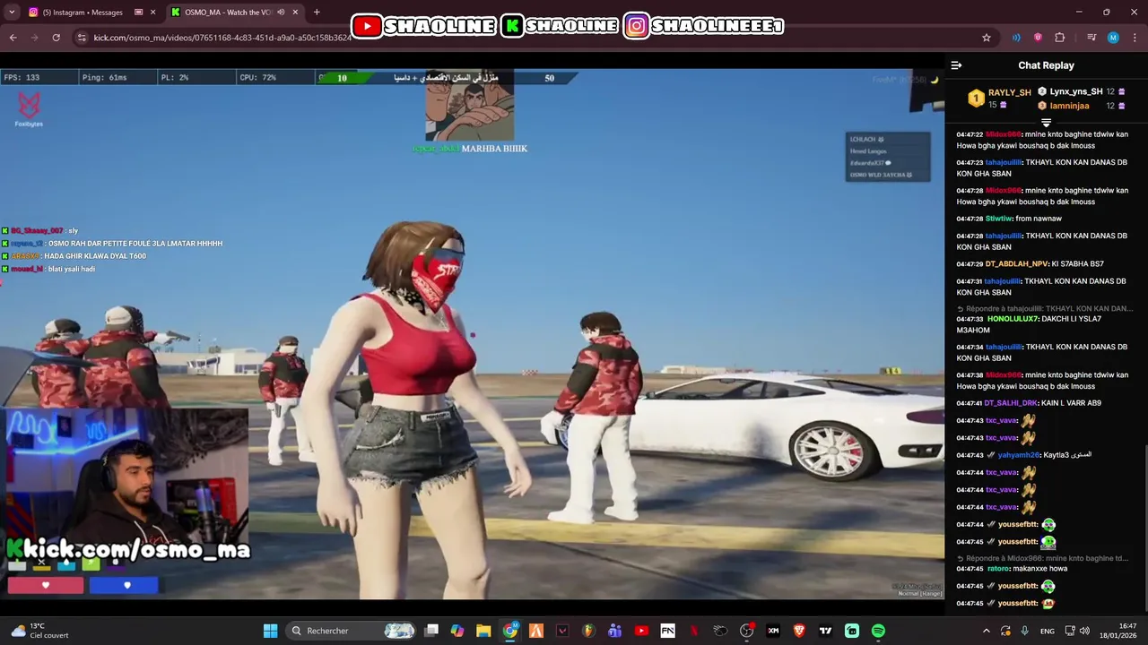Image resolution: width=1148 pixels, height=645 pixels.
Task: Close the OSMO_MA tab
Action: click(295, 13)
